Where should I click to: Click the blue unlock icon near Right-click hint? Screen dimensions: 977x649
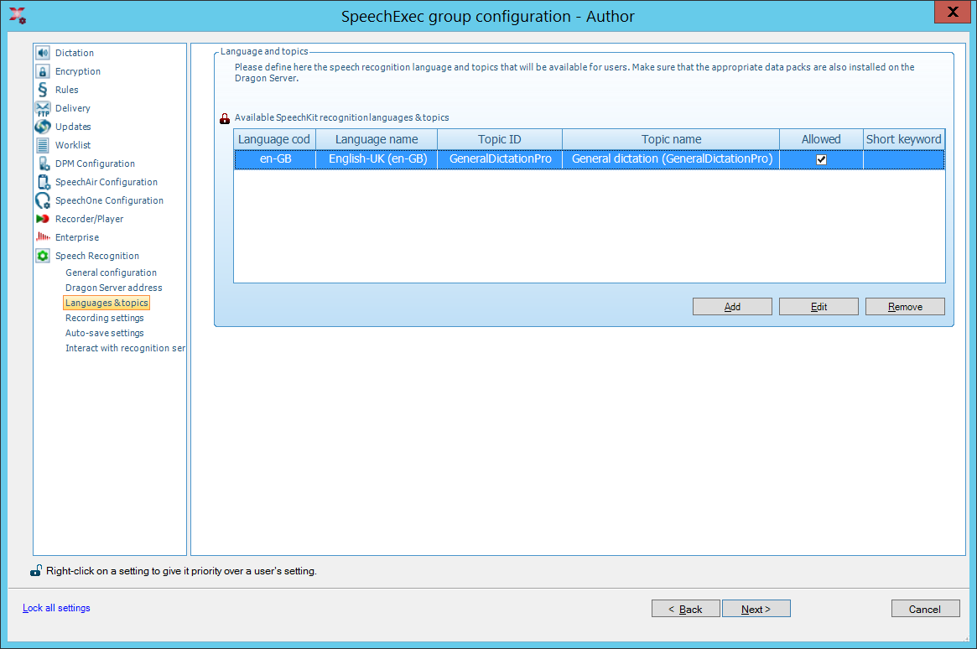[36, 570]
